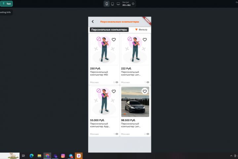
Task: Open the 55.000 Руб. listing image
Action: [x=104, y=102]
